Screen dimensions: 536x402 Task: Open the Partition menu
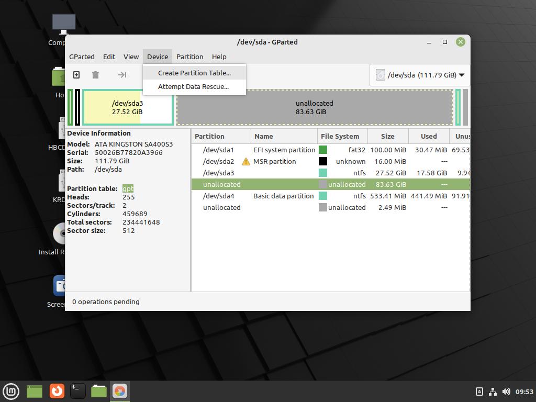pyautogui.click(x=189, y=57)
